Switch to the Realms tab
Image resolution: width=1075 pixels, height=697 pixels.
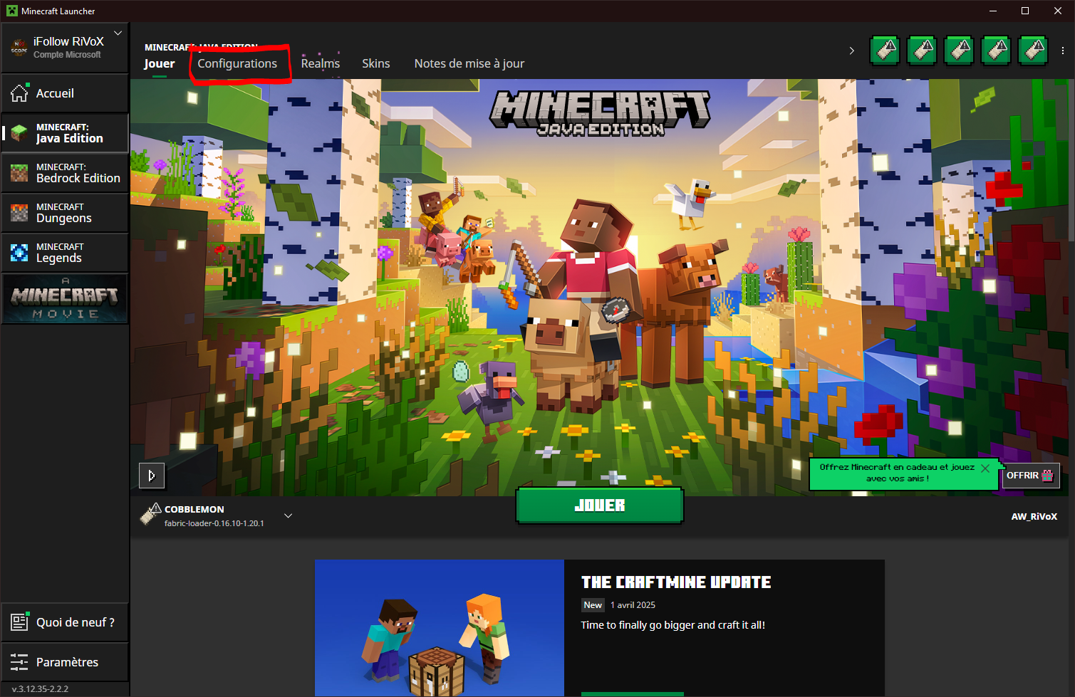(320, 63)
